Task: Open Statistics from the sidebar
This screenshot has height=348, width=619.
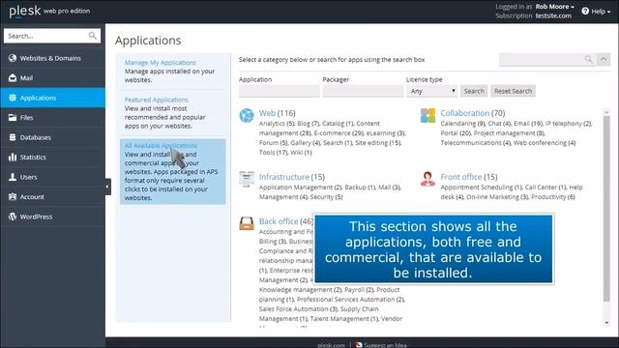Action: tap(52, 157)
